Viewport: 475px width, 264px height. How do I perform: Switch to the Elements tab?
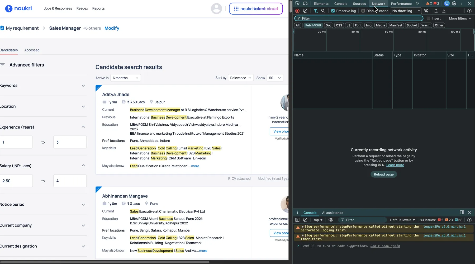click(x=321, y=4)
